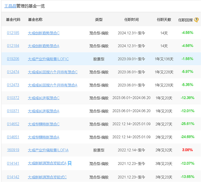Open fund code link 014652

pyautogui.click(x=13, y=124)
